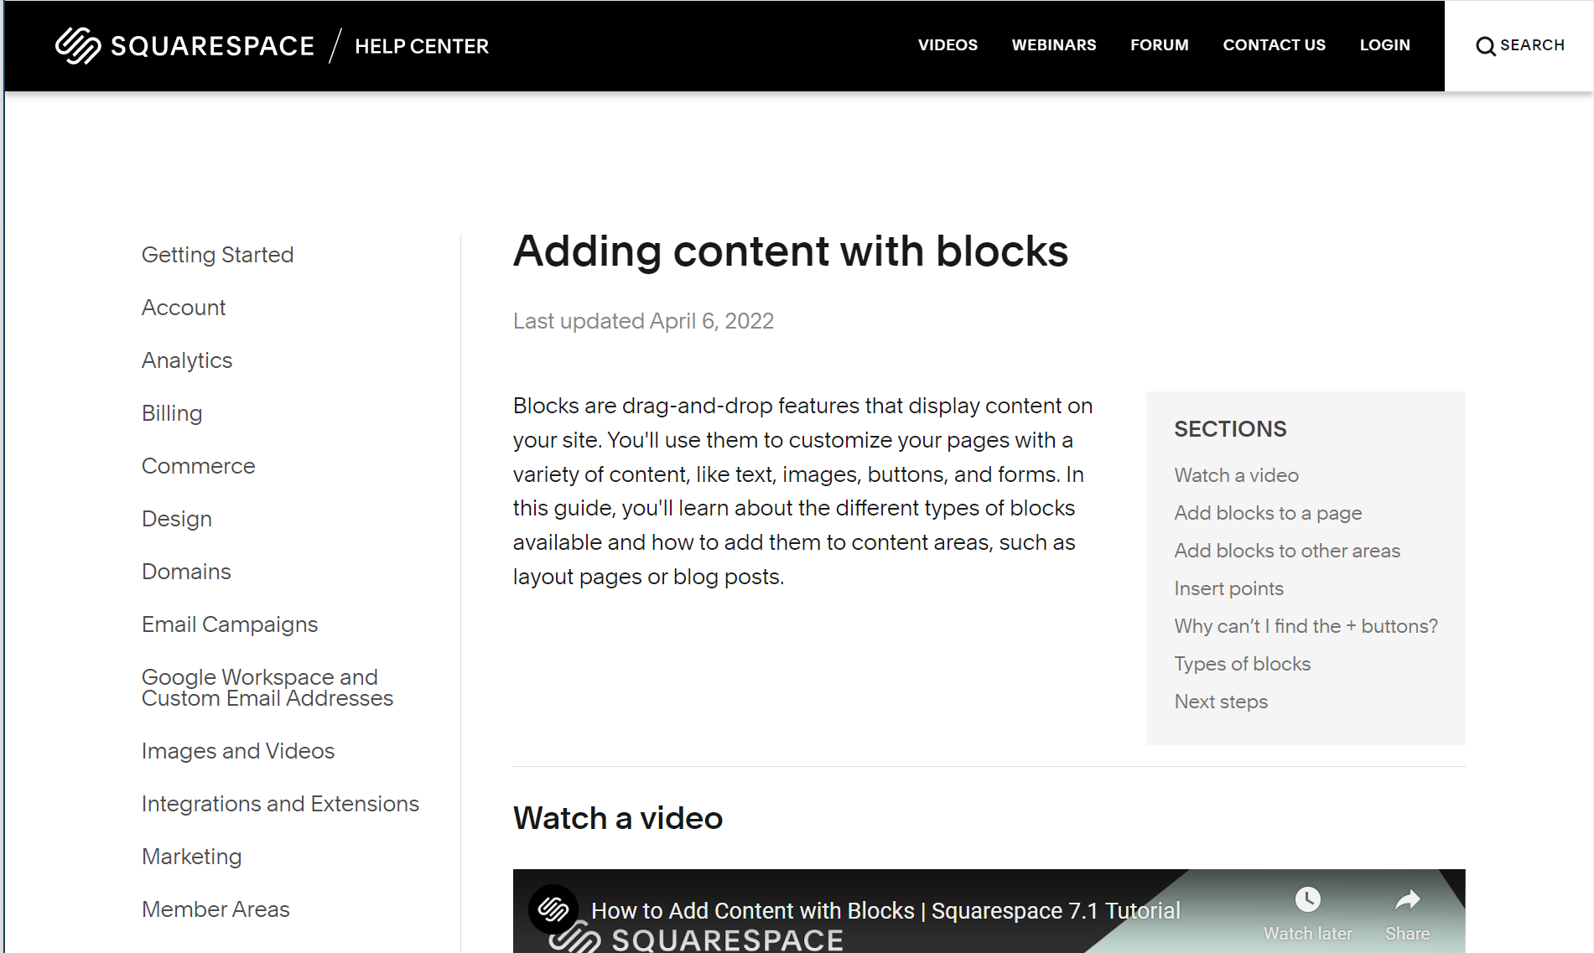This screenshot has height=953, width=1594.
Task: Click the Share arrow on the video
Action: pos(1407,901)
